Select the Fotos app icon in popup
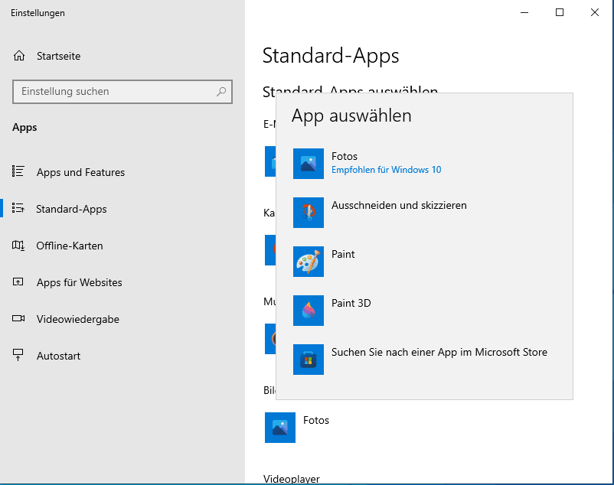The height and width of the screenshot is (485, 614). (x=309, y=164)
